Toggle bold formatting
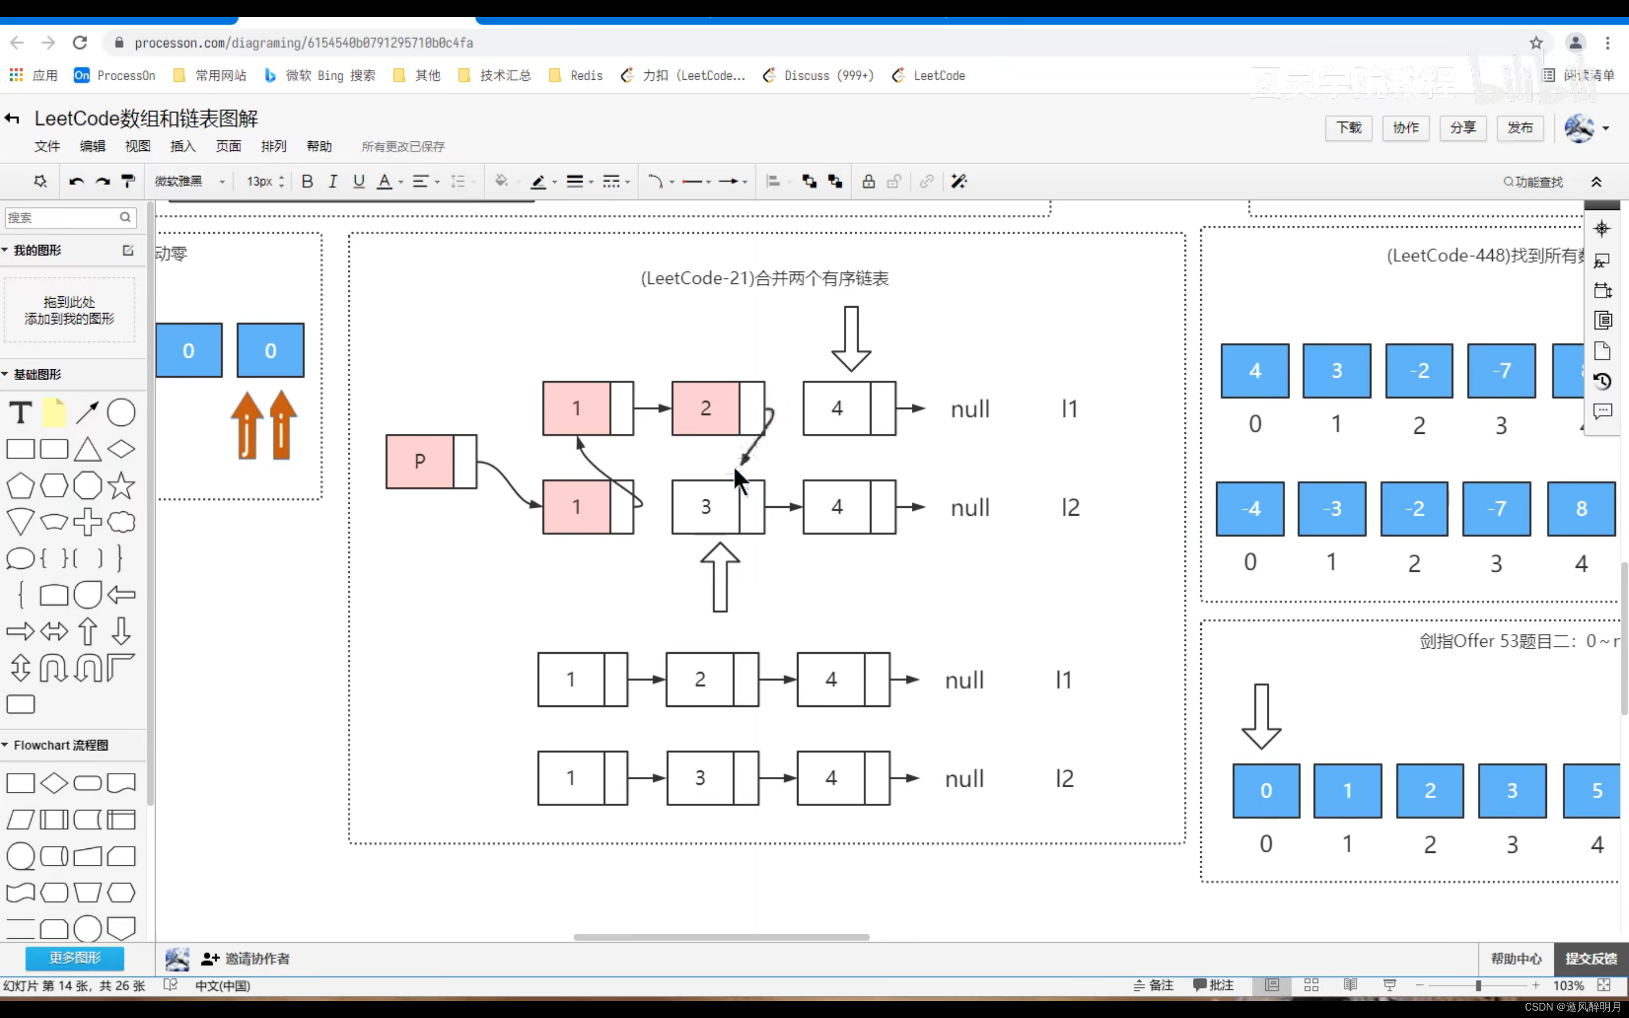The height and width of the screenshot is (1018, 1629). coord(307,181)
